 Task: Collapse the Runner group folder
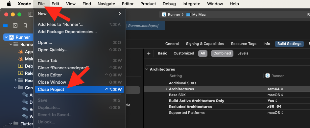11,44
